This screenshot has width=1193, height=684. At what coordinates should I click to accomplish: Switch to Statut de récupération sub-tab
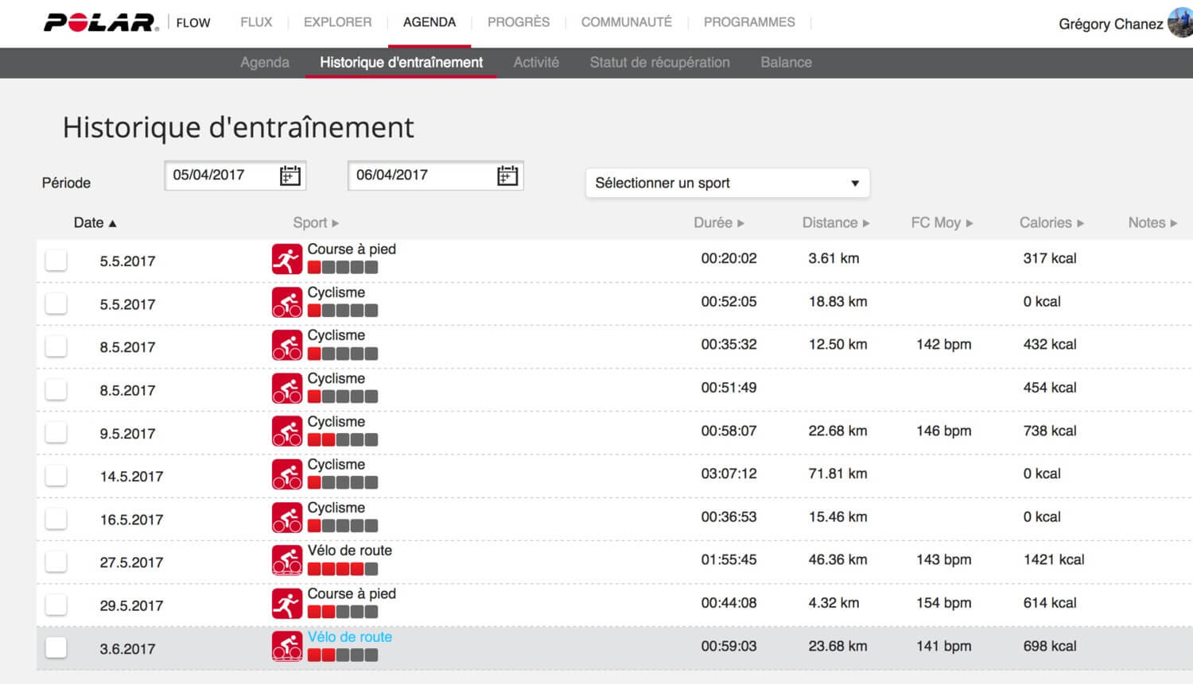[659, 62]
